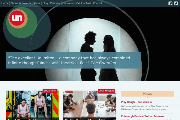Screen dimensions: 180x120
Task: Open the 'Play Dough – one week in' article
Action: 136,102
